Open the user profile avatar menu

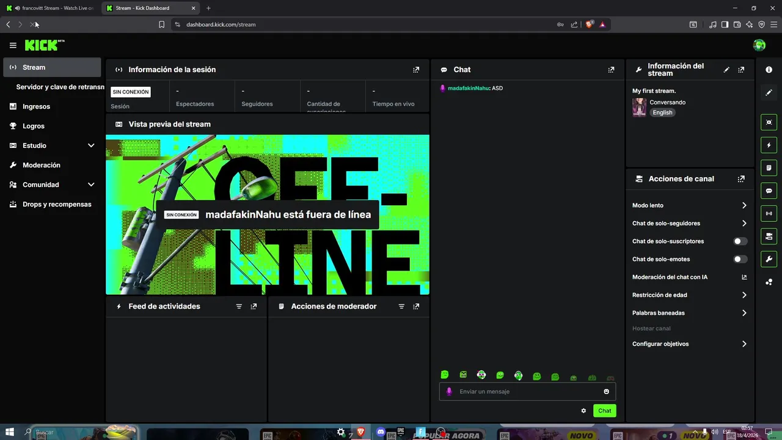pos(759,45)
